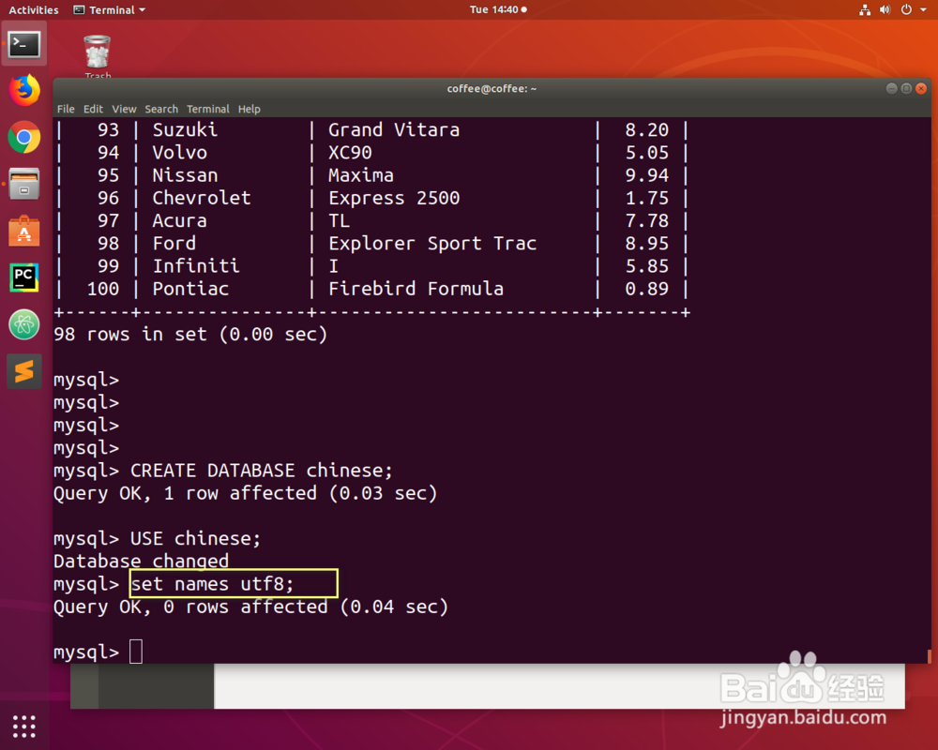Close the coffee@coffee terminal window
This screenshot has width=938, height=750.
coord(921,88)
